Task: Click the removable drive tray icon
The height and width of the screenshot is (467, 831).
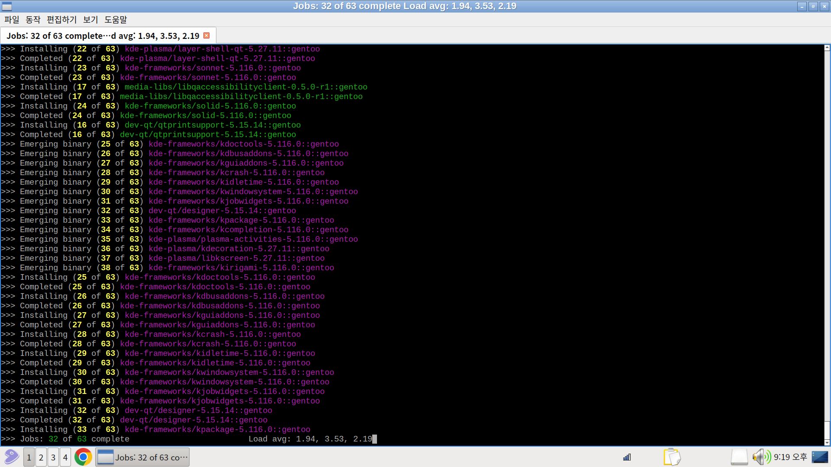Action: coord(739,457)
